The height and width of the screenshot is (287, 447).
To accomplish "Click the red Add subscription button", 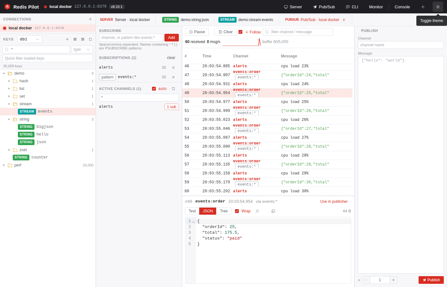I will pyautogui.click(x=171, y=38).
